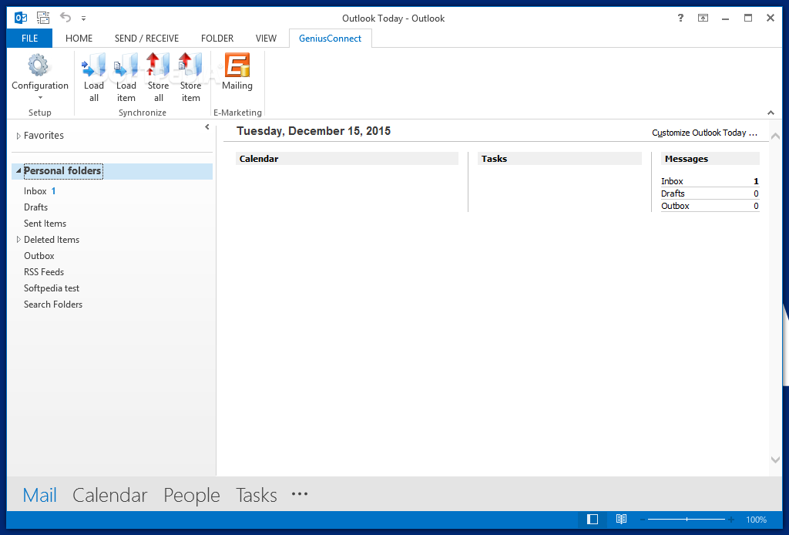Open the Drafts folder in the tree
Viewport: 789px width, 535px height.
point(35,207)
